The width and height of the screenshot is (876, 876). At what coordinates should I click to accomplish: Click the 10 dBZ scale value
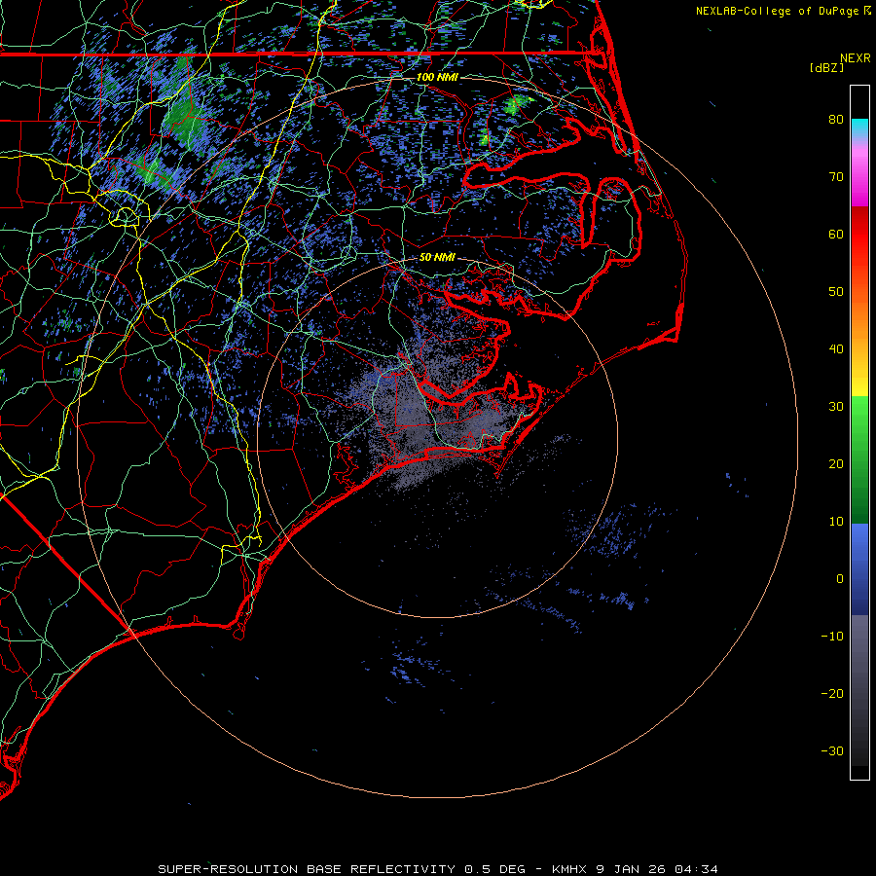click(x=836, y=522)
